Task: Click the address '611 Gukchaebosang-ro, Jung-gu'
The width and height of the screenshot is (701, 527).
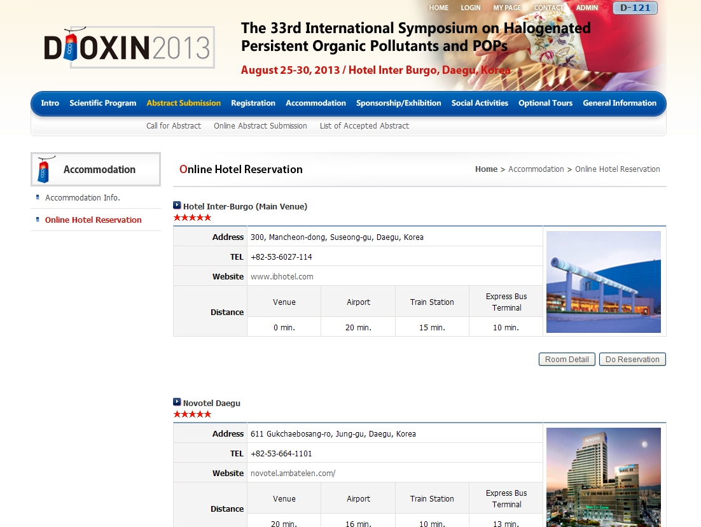Action: click(x=333, y=434)
